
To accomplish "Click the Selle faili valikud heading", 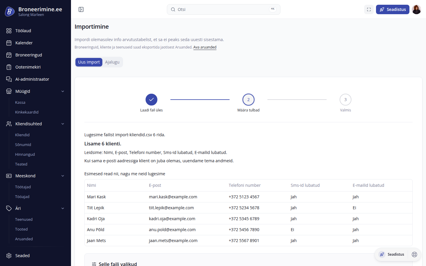I will coord(118,264).
